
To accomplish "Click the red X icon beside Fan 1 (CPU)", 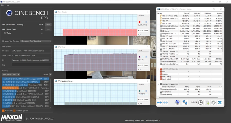I will (161, 76).
